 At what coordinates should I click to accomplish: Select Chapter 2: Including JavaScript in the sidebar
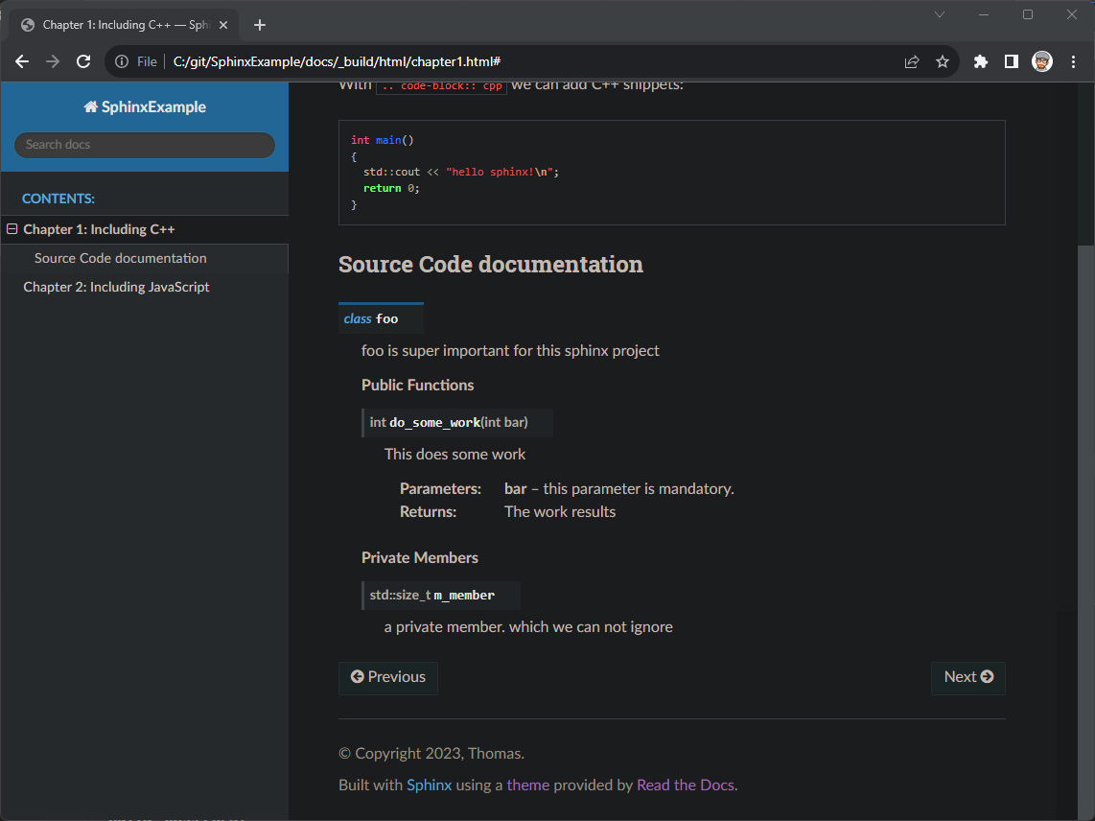[x=115, y=286]
